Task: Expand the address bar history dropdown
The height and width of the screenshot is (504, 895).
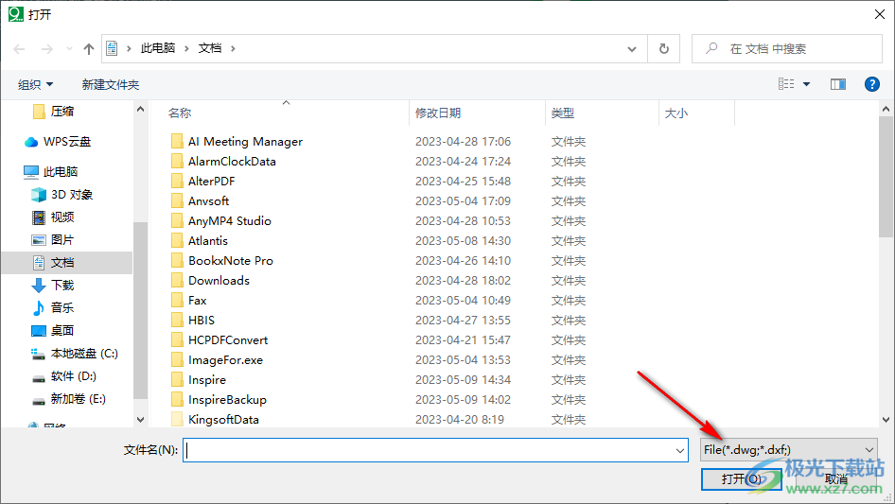Action: (632, 49)
